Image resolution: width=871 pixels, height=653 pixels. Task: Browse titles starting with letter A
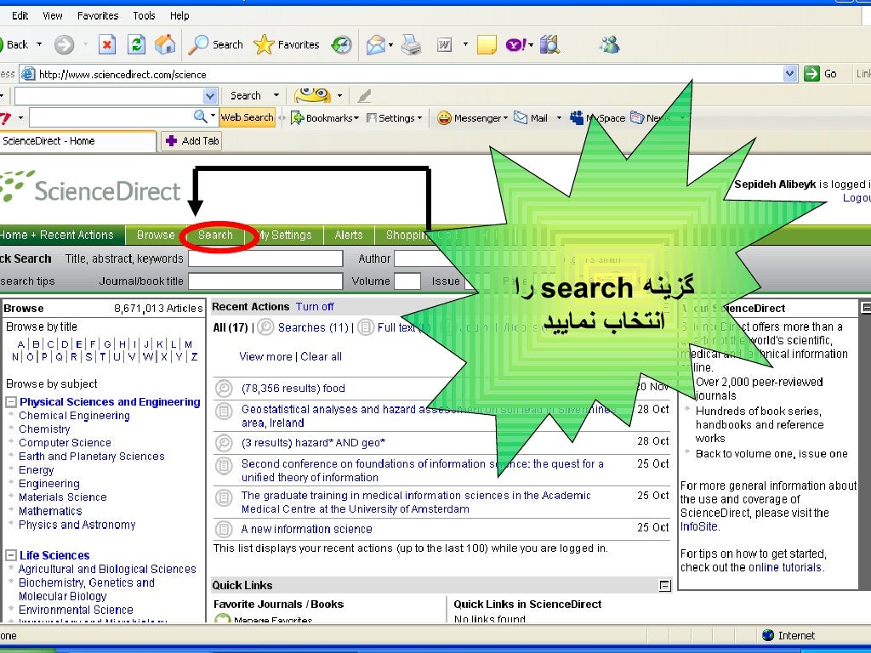pyautogui.click(x=21, y=344)
